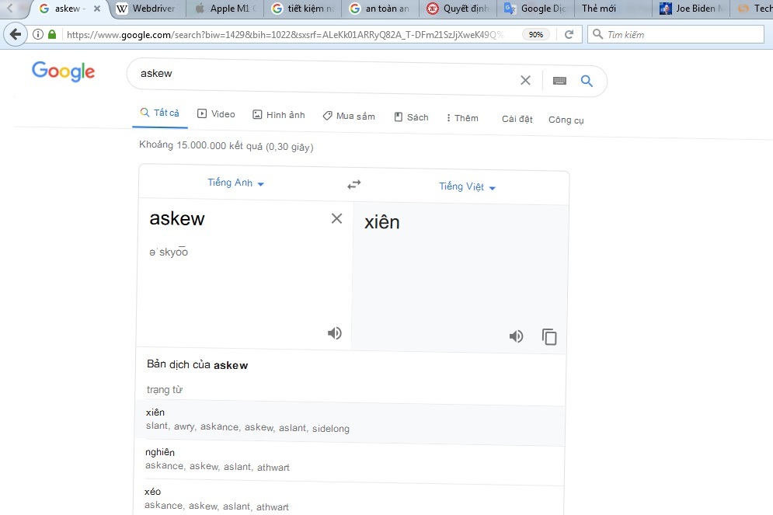Click the blue search magnifier button
This screenshot has height=515, width=773.
pos(587,81)
